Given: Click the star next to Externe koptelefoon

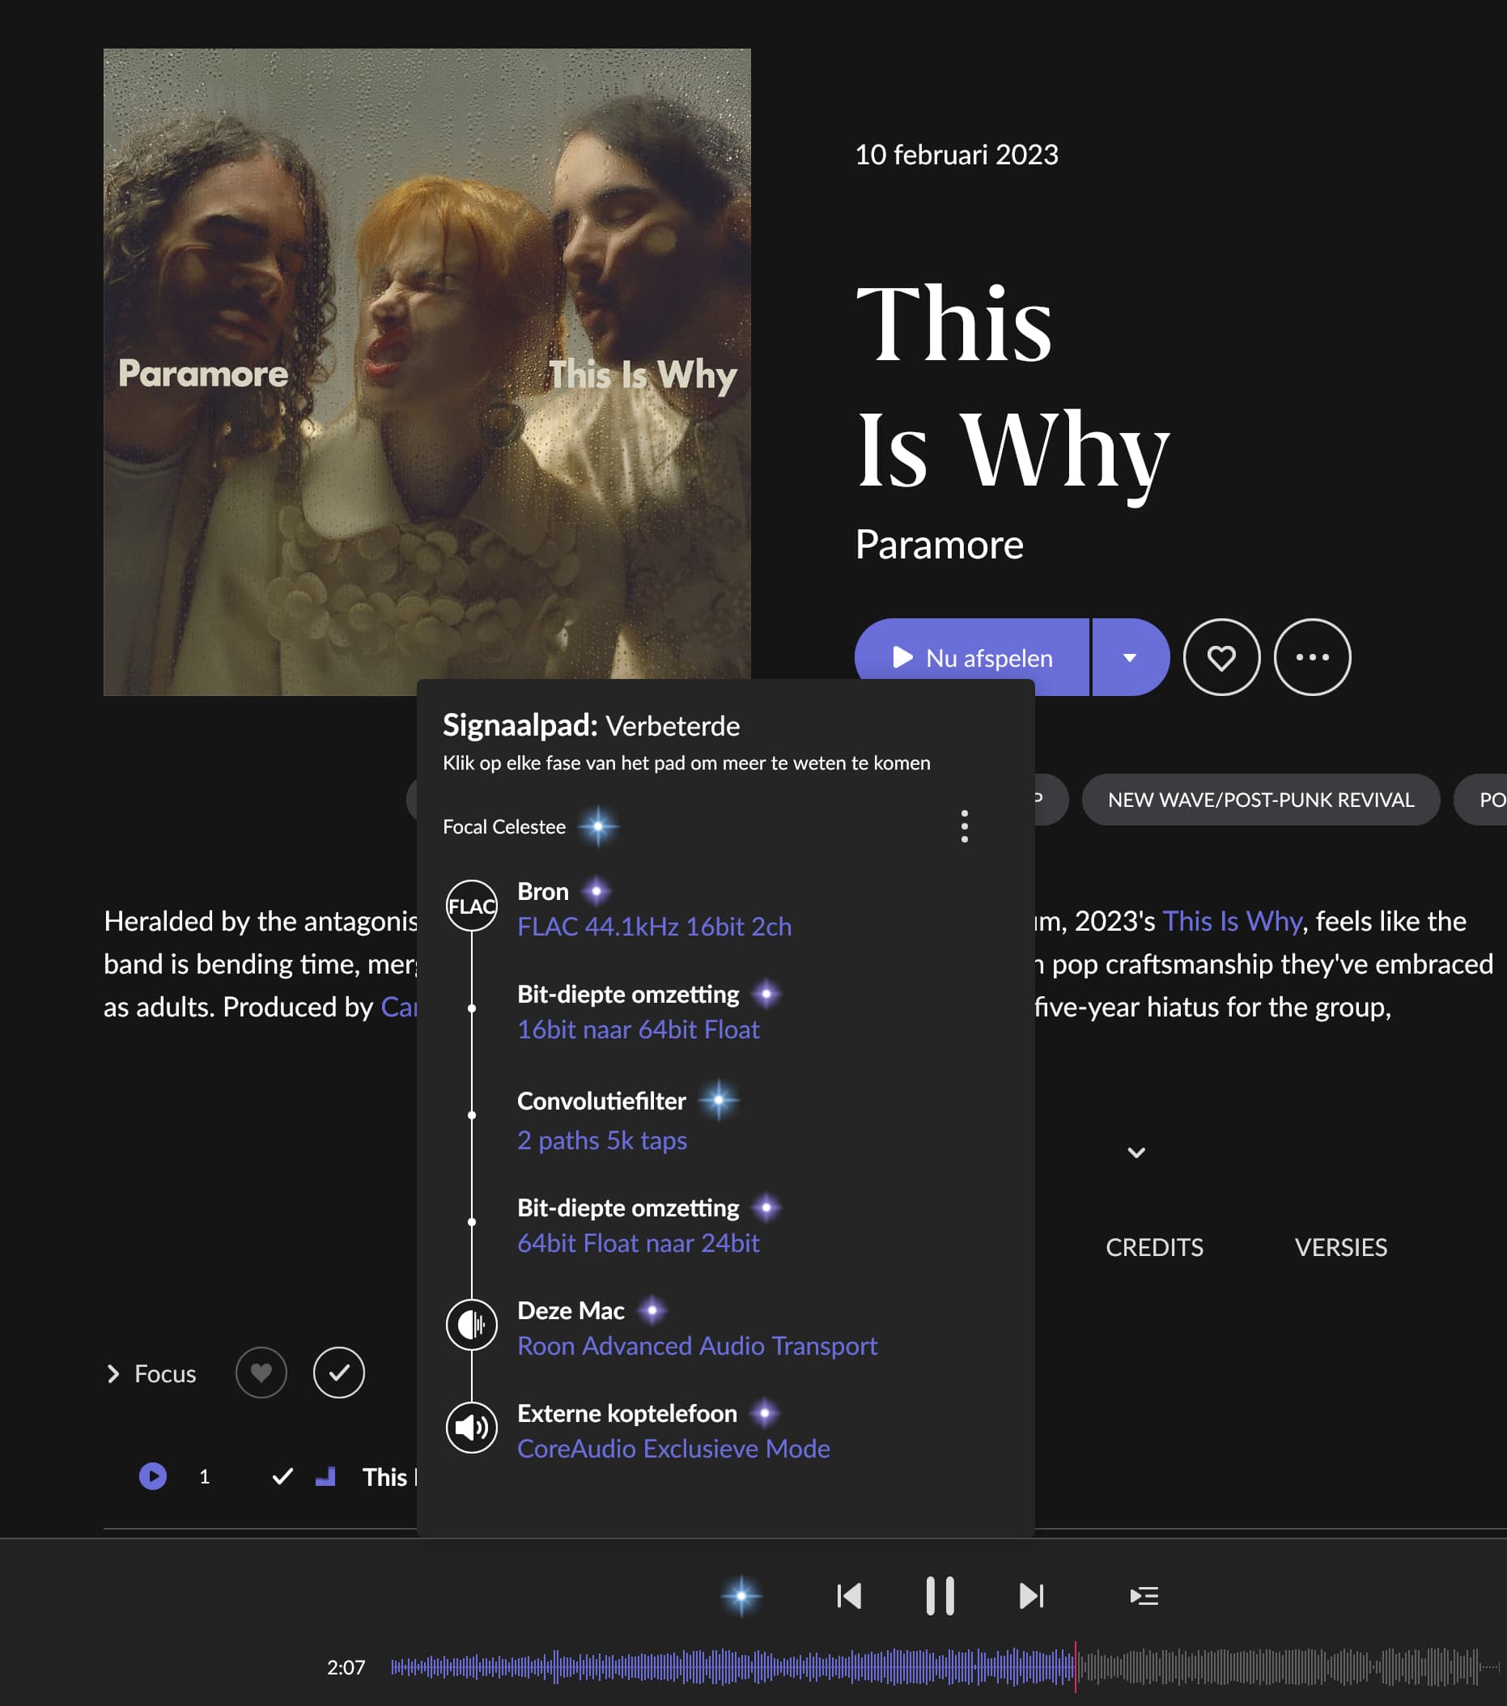Looking at the screenshot, I should tap(765, 1413).
